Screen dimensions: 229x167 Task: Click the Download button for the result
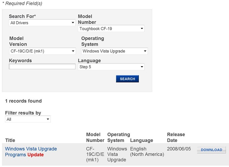tap(211, 150)
